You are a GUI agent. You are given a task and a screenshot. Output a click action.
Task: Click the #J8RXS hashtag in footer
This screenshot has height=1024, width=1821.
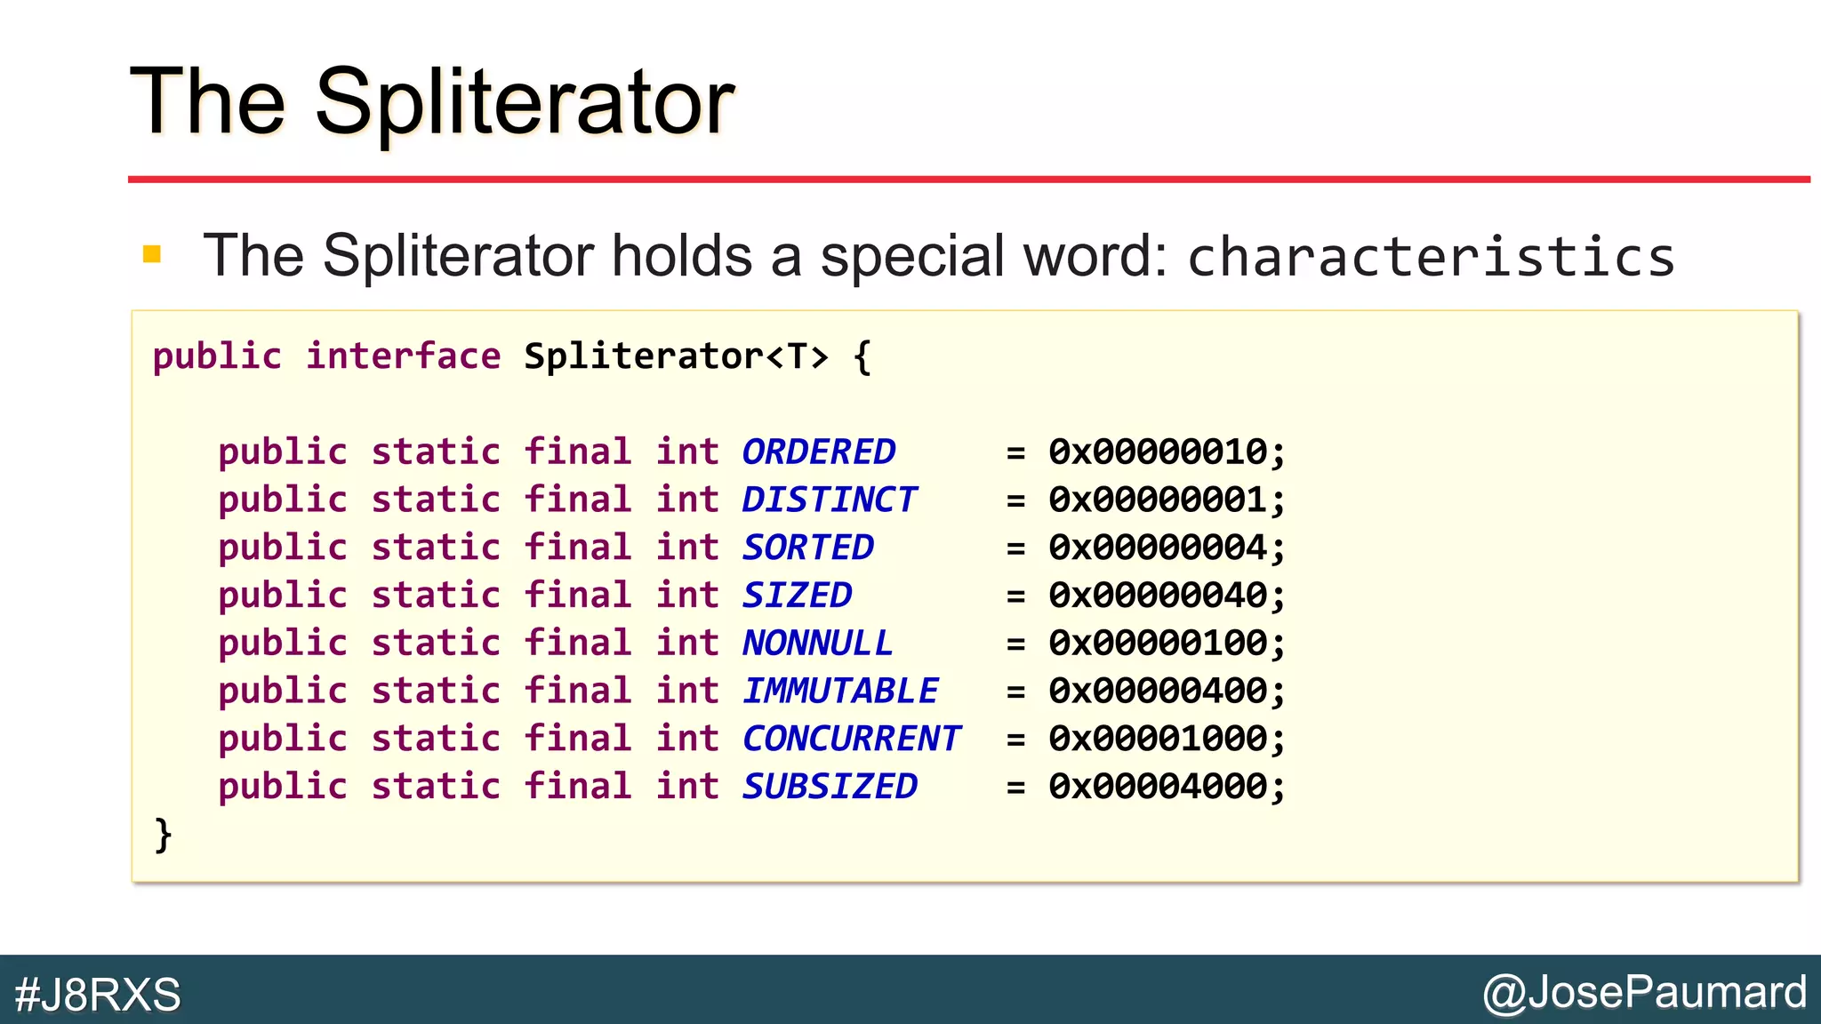[x=98, y=994]
